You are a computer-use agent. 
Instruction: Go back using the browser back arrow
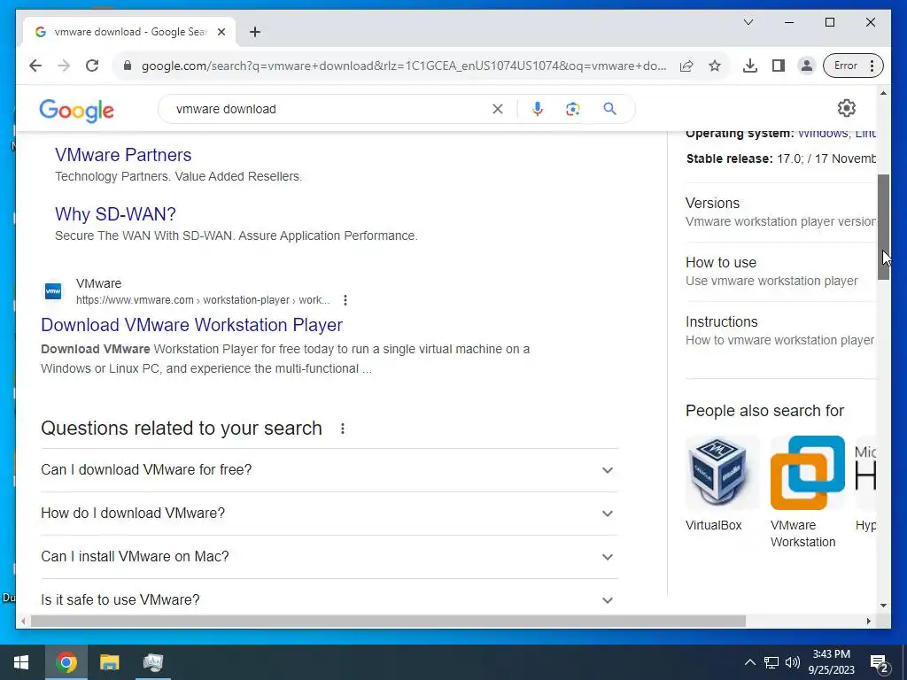[35, 66]
